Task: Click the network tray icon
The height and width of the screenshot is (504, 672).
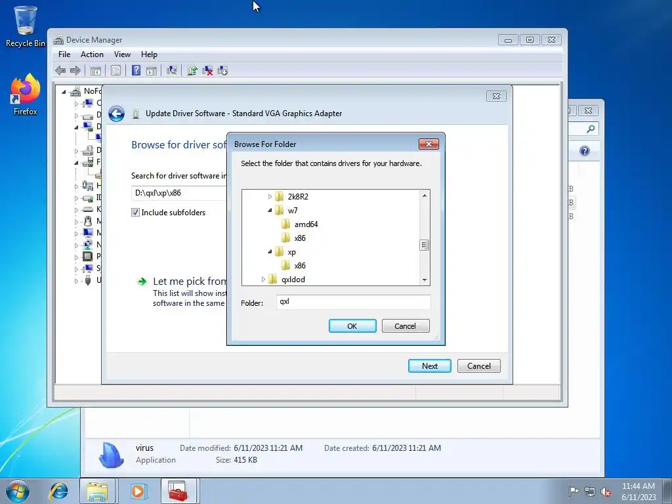Action: [x=590, y=492]
